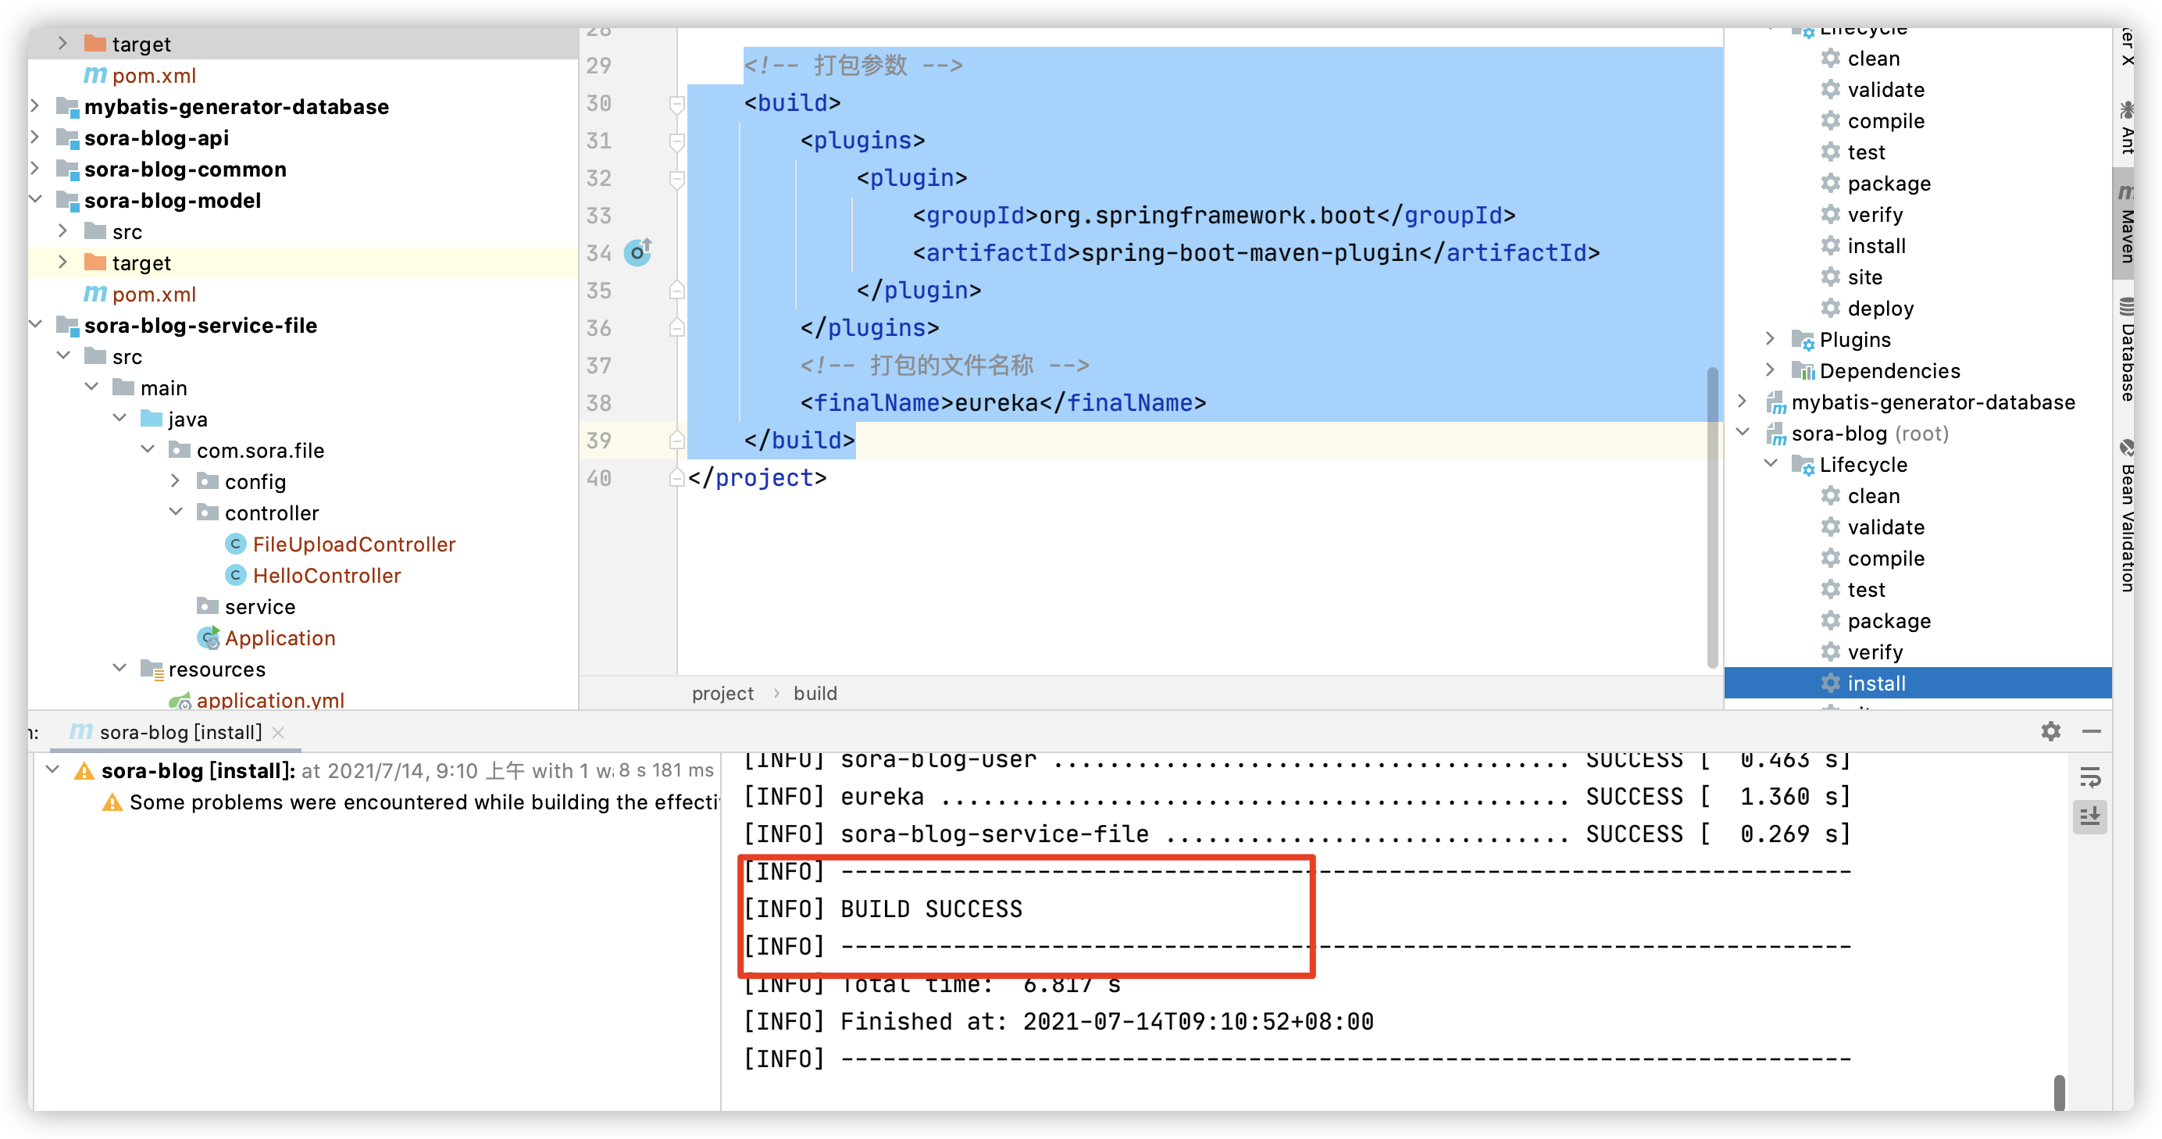
Task: Click the editor vertical scrollbar
Action: [x=1712, y=516]
